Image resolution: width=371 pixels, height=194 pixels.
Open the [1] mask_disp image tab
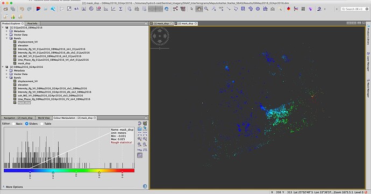pos(161,24)
